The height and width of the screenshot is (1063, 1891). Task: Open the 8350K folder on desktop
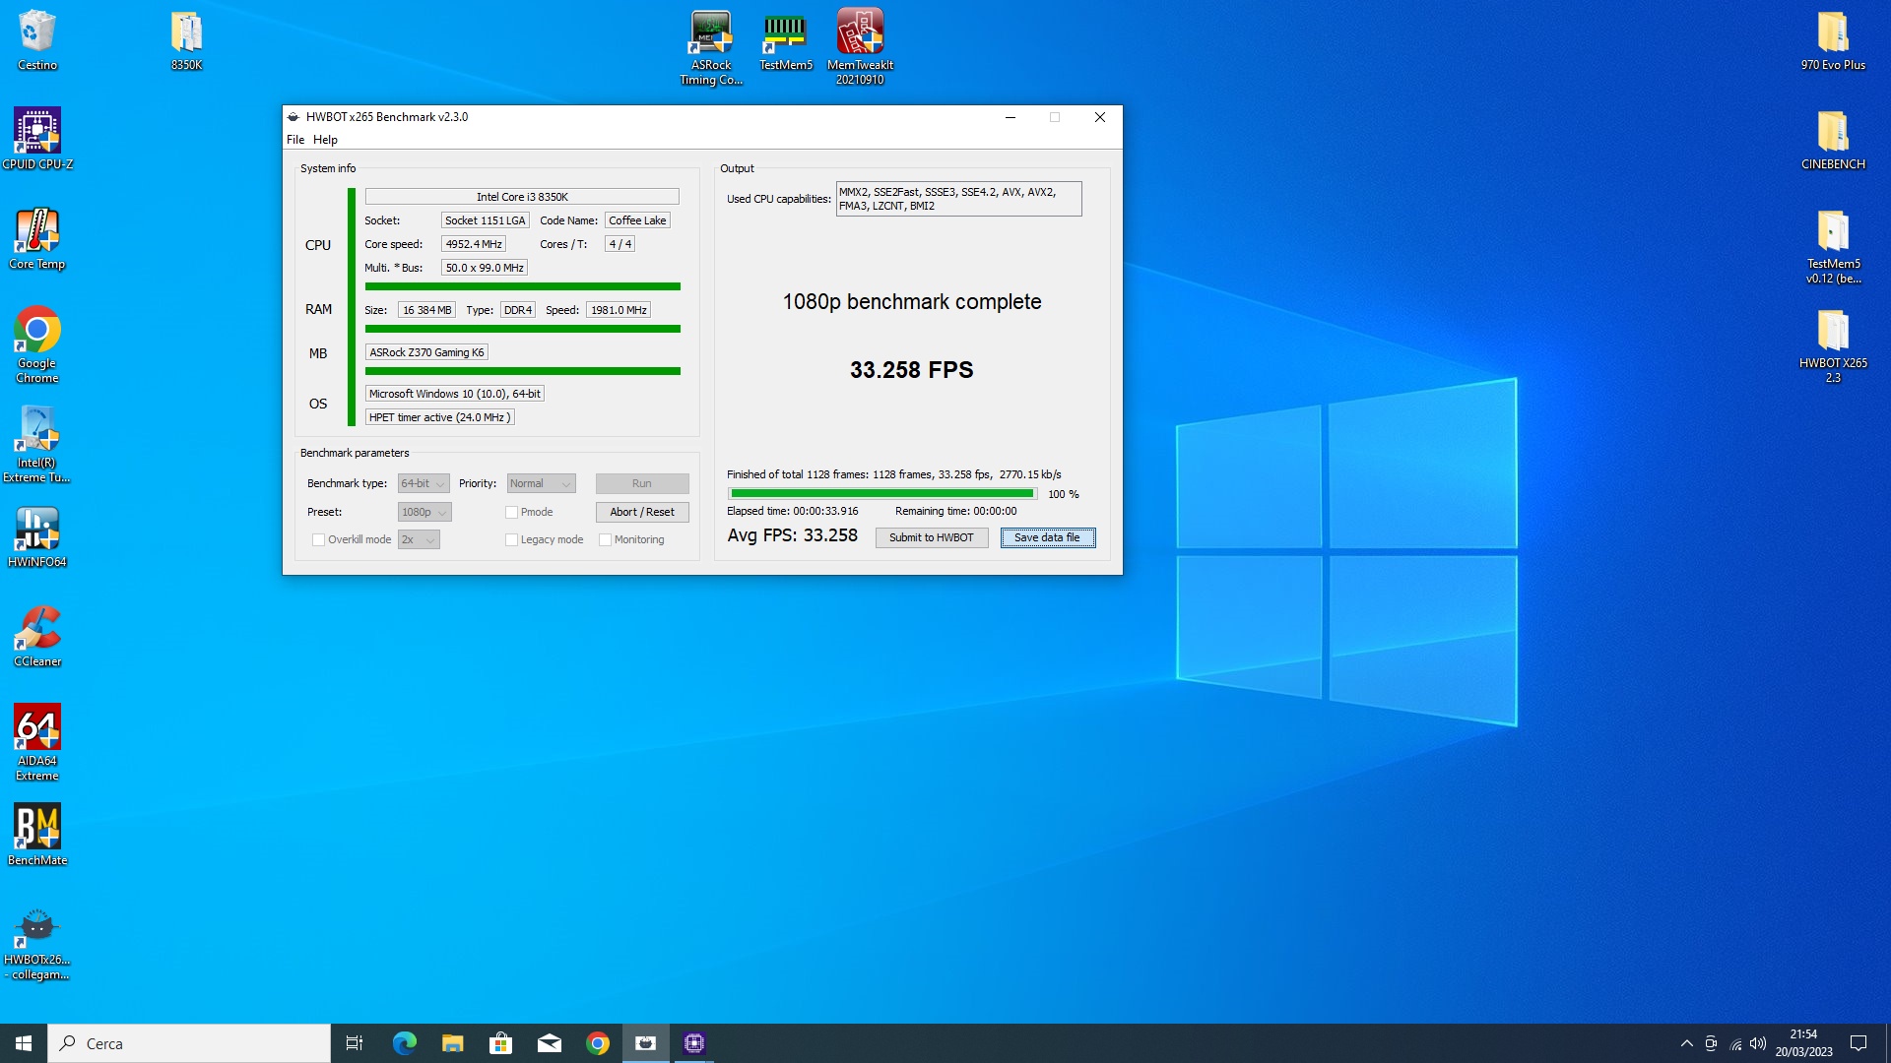tap(186, 39)
